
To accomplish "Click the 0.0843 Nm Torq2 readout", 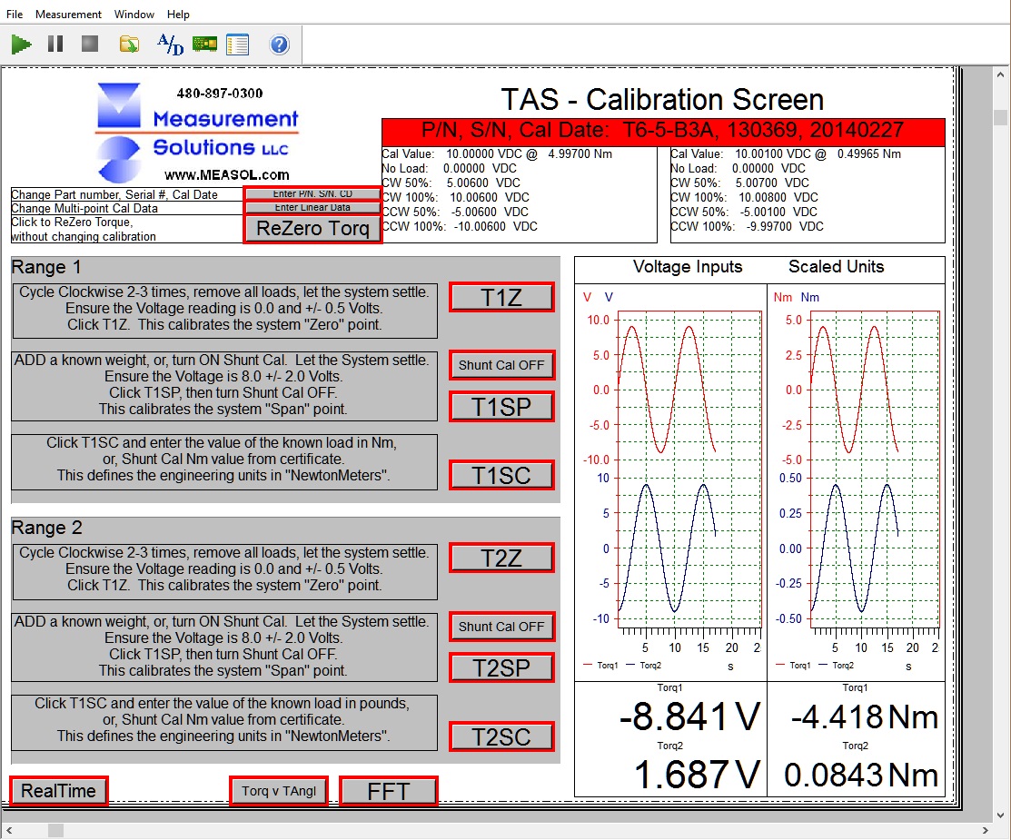I will click(x=861, y=775).
